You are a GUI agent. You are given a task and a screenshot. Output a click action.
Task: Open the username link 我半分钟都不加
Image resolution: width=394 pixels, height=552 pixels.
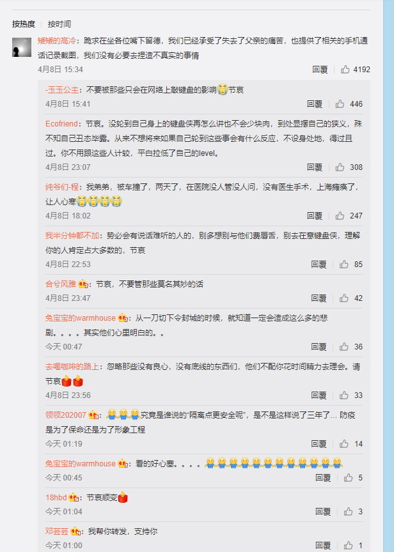pos(72,236)
